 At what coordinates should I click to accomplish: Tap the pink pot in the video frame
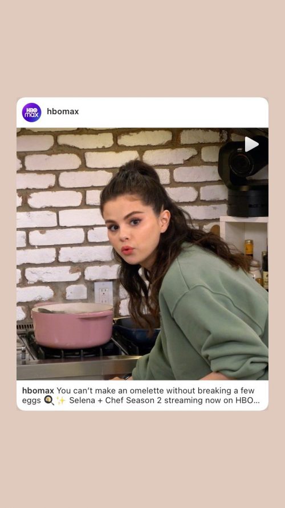(72, 326)
